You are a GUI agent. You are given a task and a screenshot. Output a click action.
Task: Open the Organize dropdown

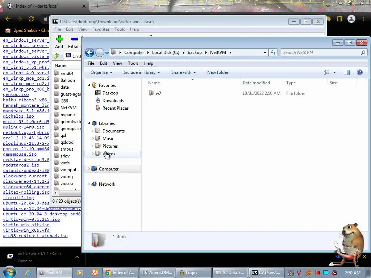[x=101, y=72]
